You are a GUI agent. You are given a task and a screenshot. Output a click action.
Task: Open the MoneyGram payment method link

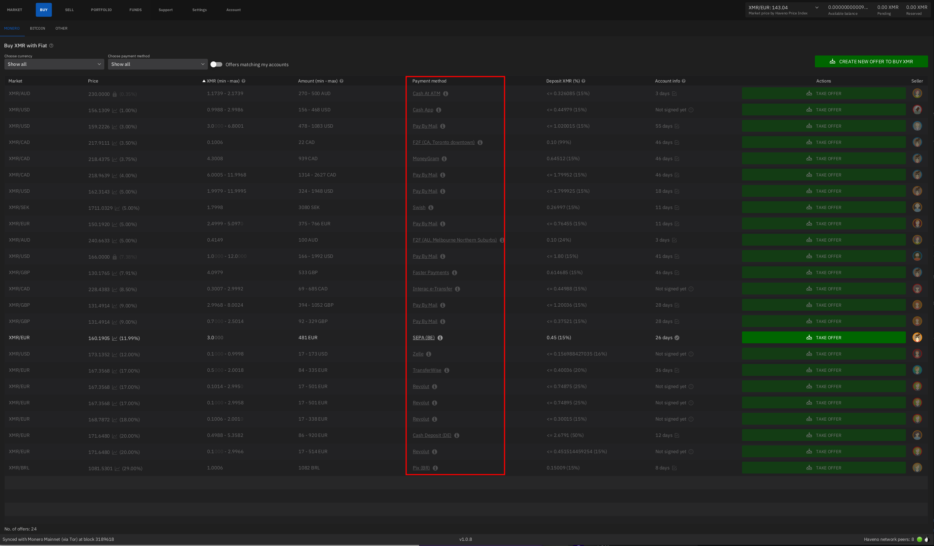pos(425,159)
